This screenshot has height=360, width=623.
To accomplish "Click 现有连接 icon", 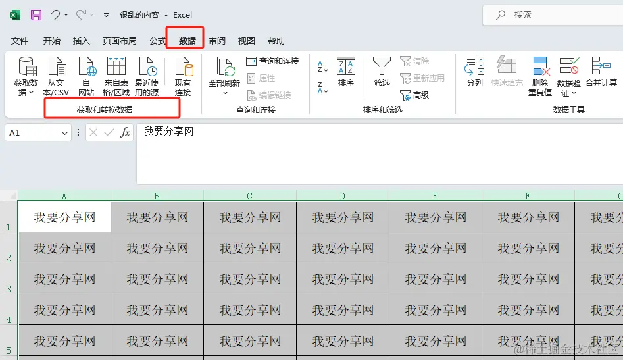I will pyautogui.click(x=183, y=76).
